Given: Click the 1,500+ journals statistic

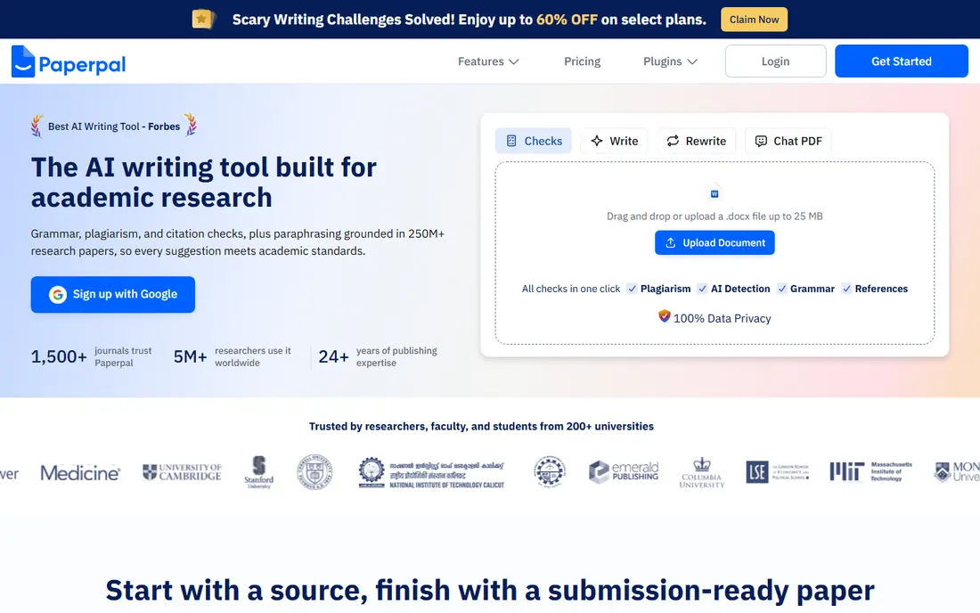Looking at the screenshot, I should click(x=91, y=356).
